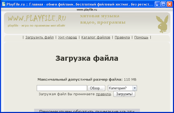Minimize the PlayFile.ru window
Screen dimensions: 174x113
click(157, 4)
